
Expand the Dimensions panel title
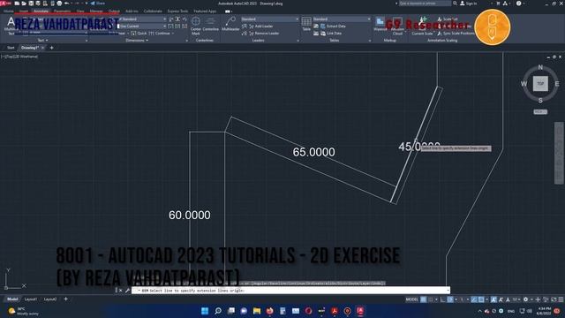tap(137, 41)
